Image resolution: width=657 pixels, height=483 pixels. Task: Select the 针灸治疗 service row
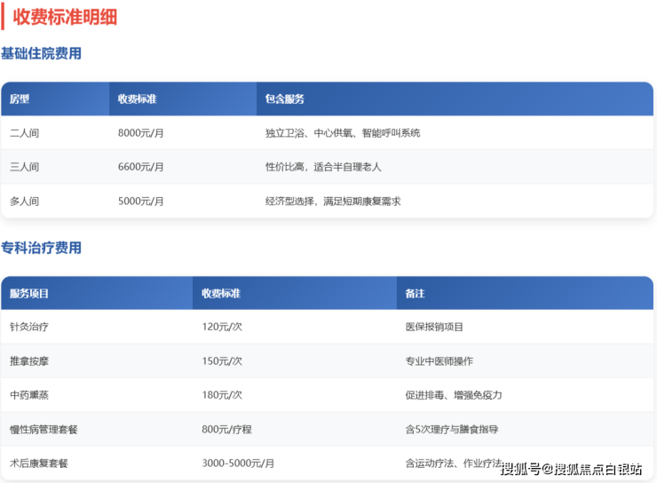pyautogui.click(x=29, y=327)
